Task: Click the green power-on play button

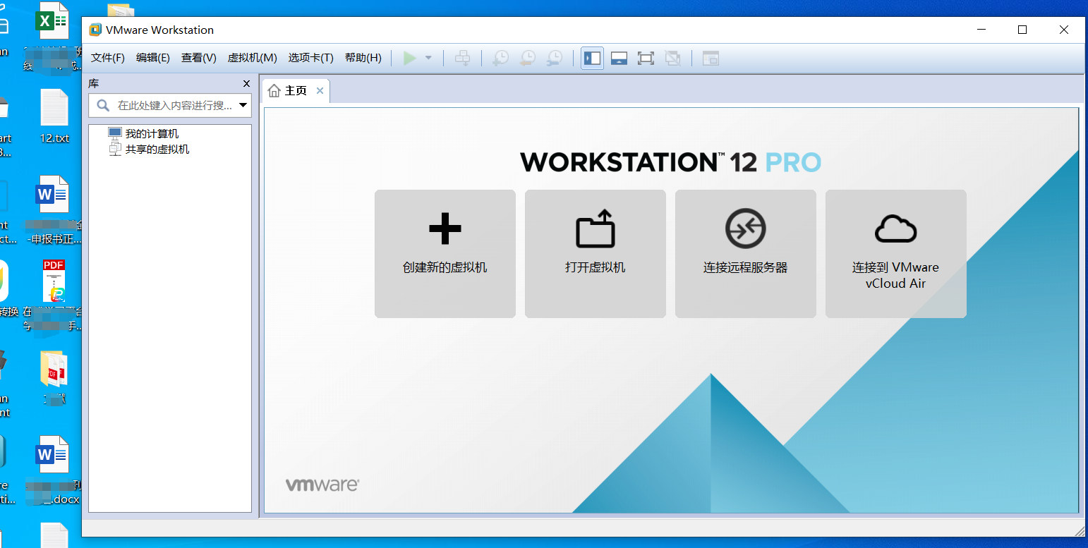Action: [x=410, y=58]
